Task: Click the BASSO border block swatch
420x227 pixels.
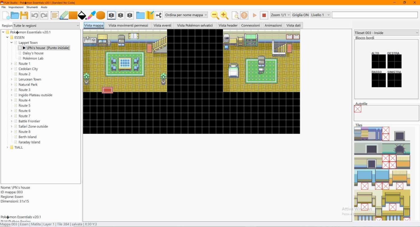Action: tap(379, 80)
